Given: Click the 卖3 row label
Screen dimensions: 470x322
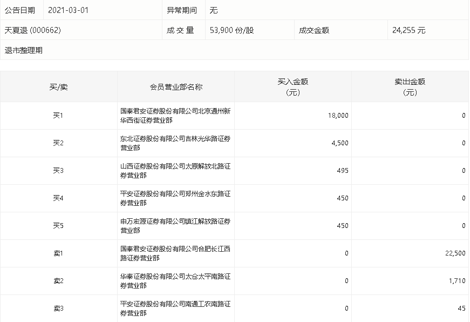Looking at the screenshot, I should point(58,308).
